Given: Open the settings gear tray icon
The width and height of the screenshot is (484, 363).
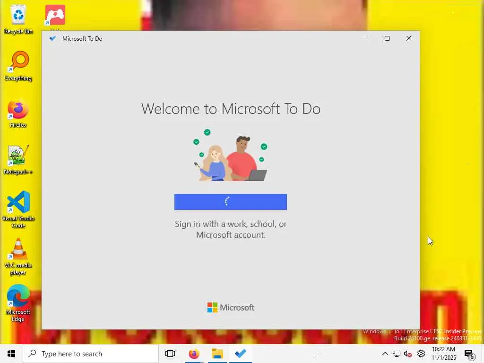Looking at the screenshot, I should click(421, 354).
